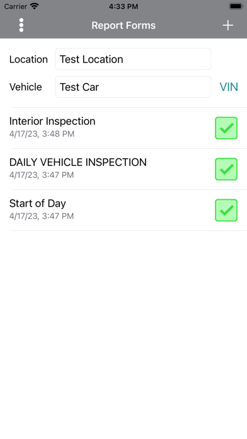This screenshot has height=439, width=247.
Task: Tap the VIN link beside Vehicle
Action: click(229, 87)
